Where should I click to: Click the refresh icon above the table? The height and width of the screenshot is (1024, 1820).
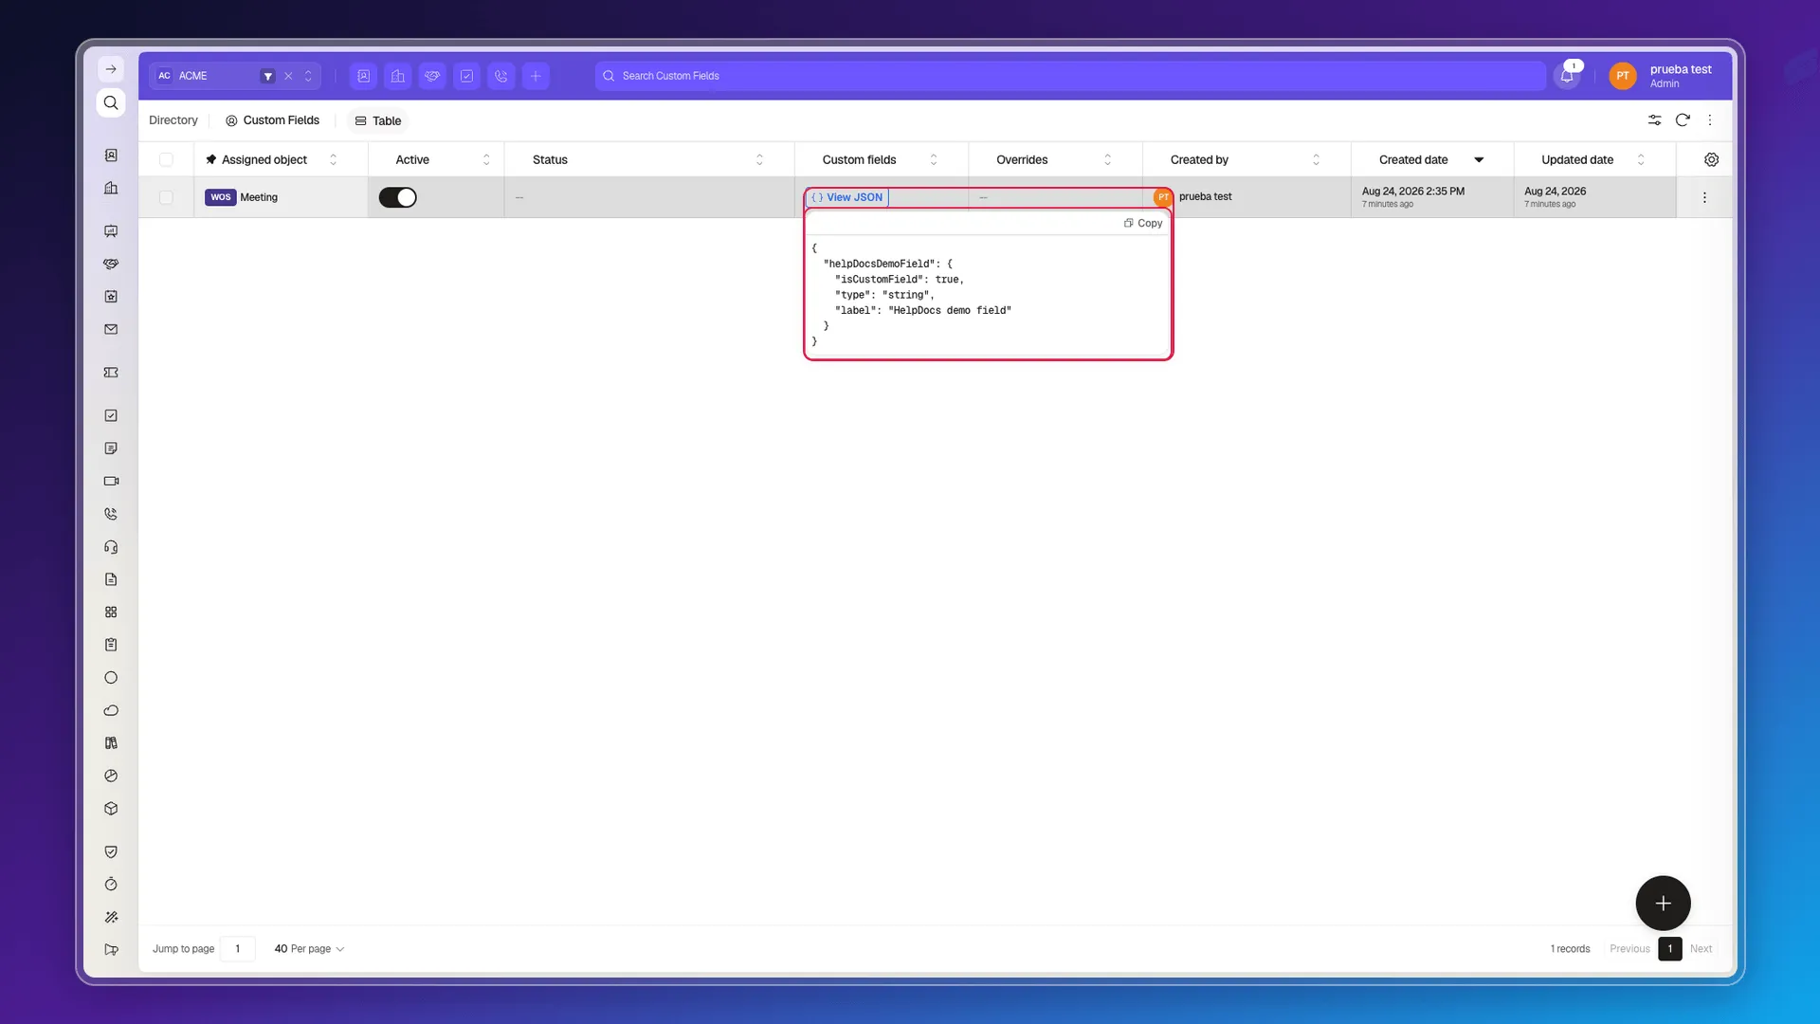(x=1683, y=120)
